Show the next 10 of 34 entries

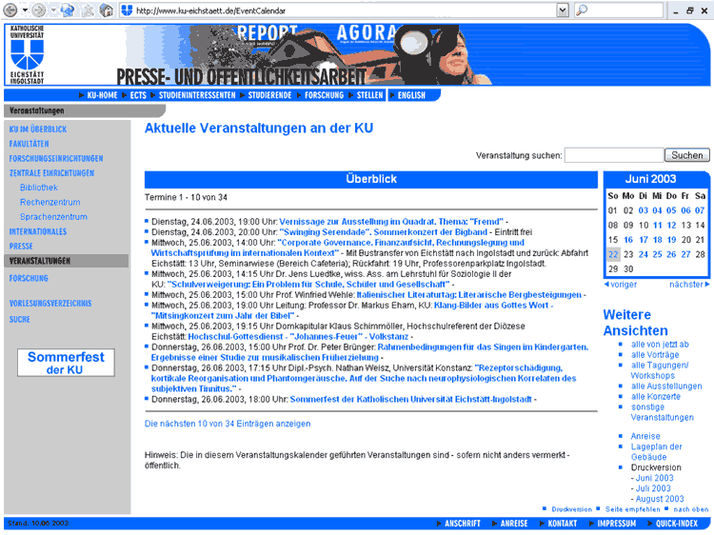(228, 423)
